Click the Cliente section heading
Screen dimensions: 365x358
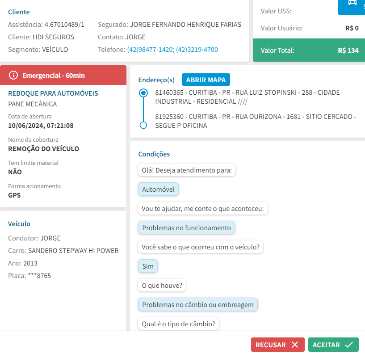click(19, 12)
